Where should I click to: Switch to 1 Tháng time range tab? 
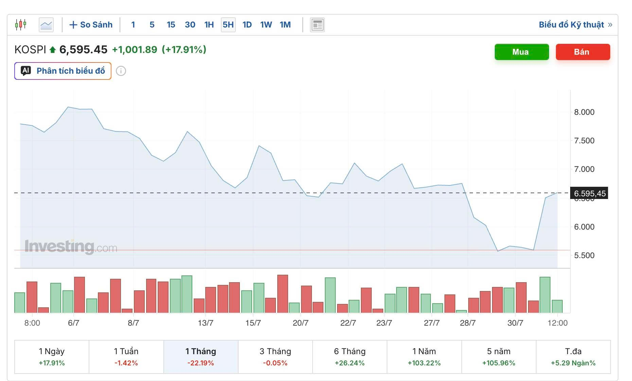pyautogui.click(x=201, y=357)
